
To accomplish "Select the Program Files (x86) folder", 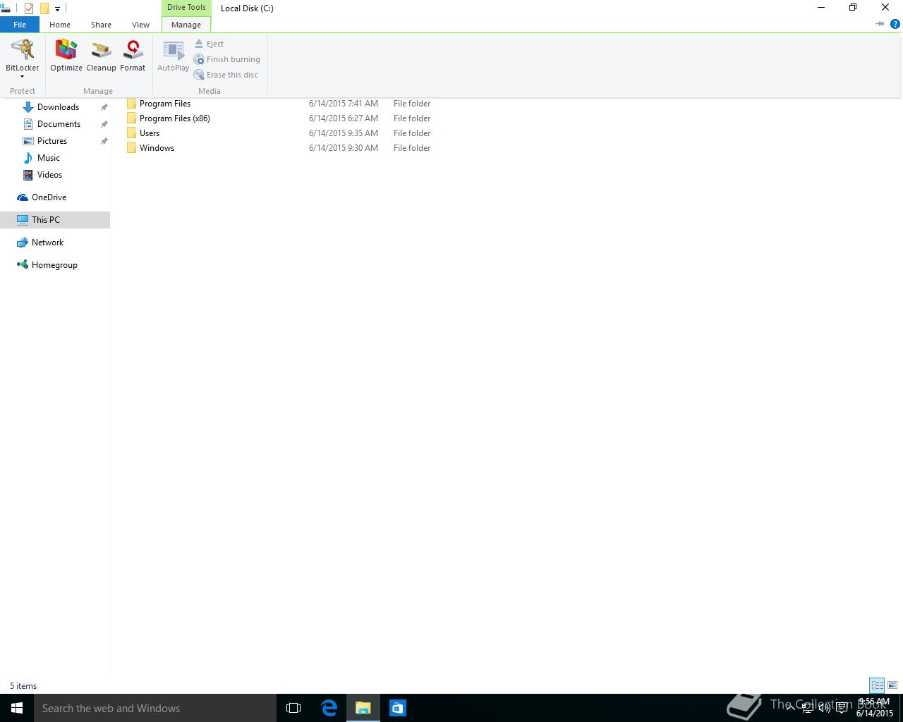I will point(174,118).
